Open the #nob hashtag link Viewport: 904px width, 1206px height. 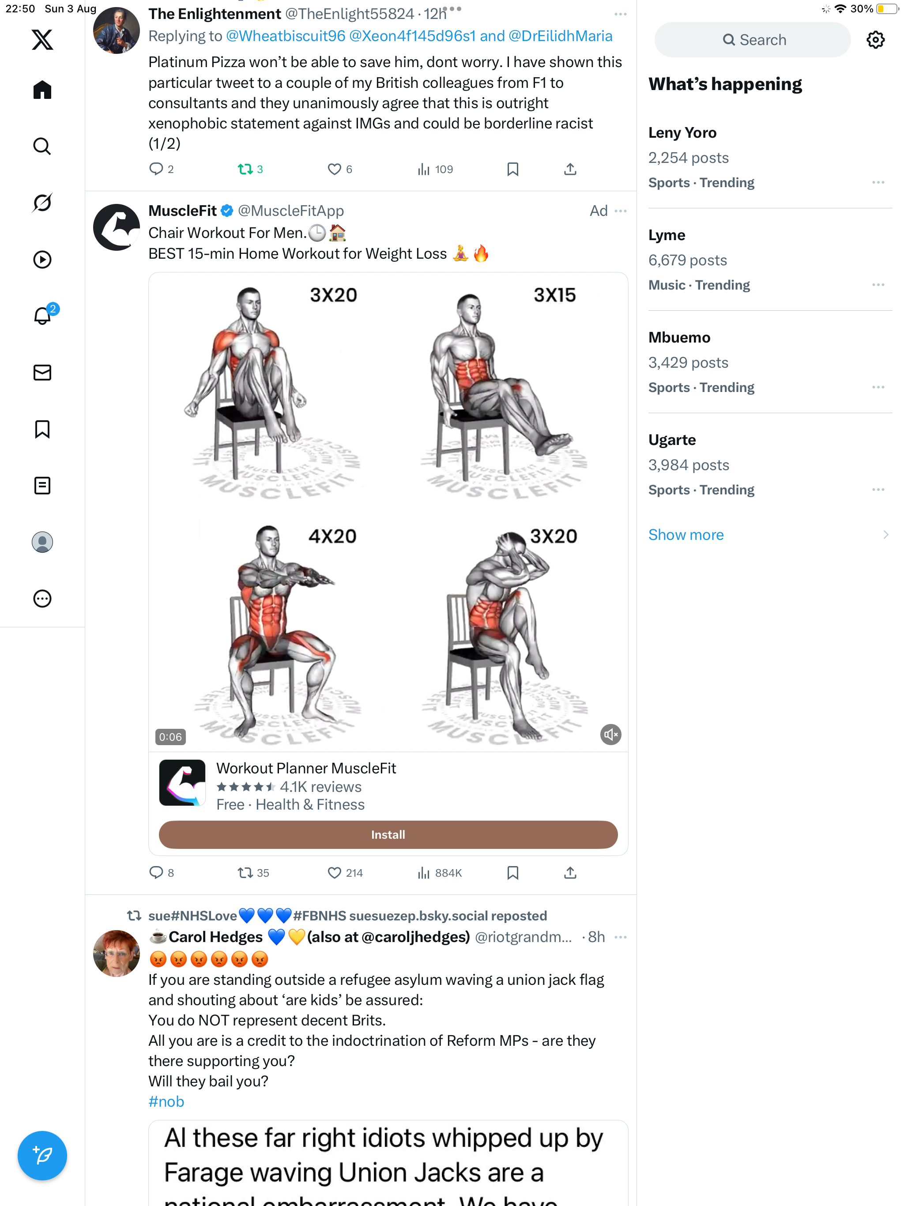tap(166, 1102)
